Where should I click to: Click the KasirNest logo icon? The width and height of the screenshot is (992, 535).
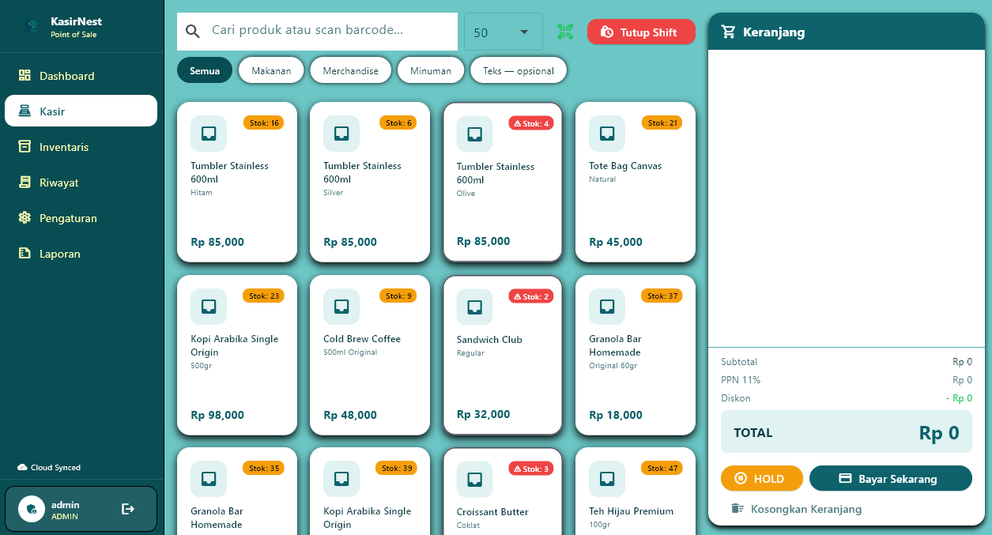tap(32, 27)
